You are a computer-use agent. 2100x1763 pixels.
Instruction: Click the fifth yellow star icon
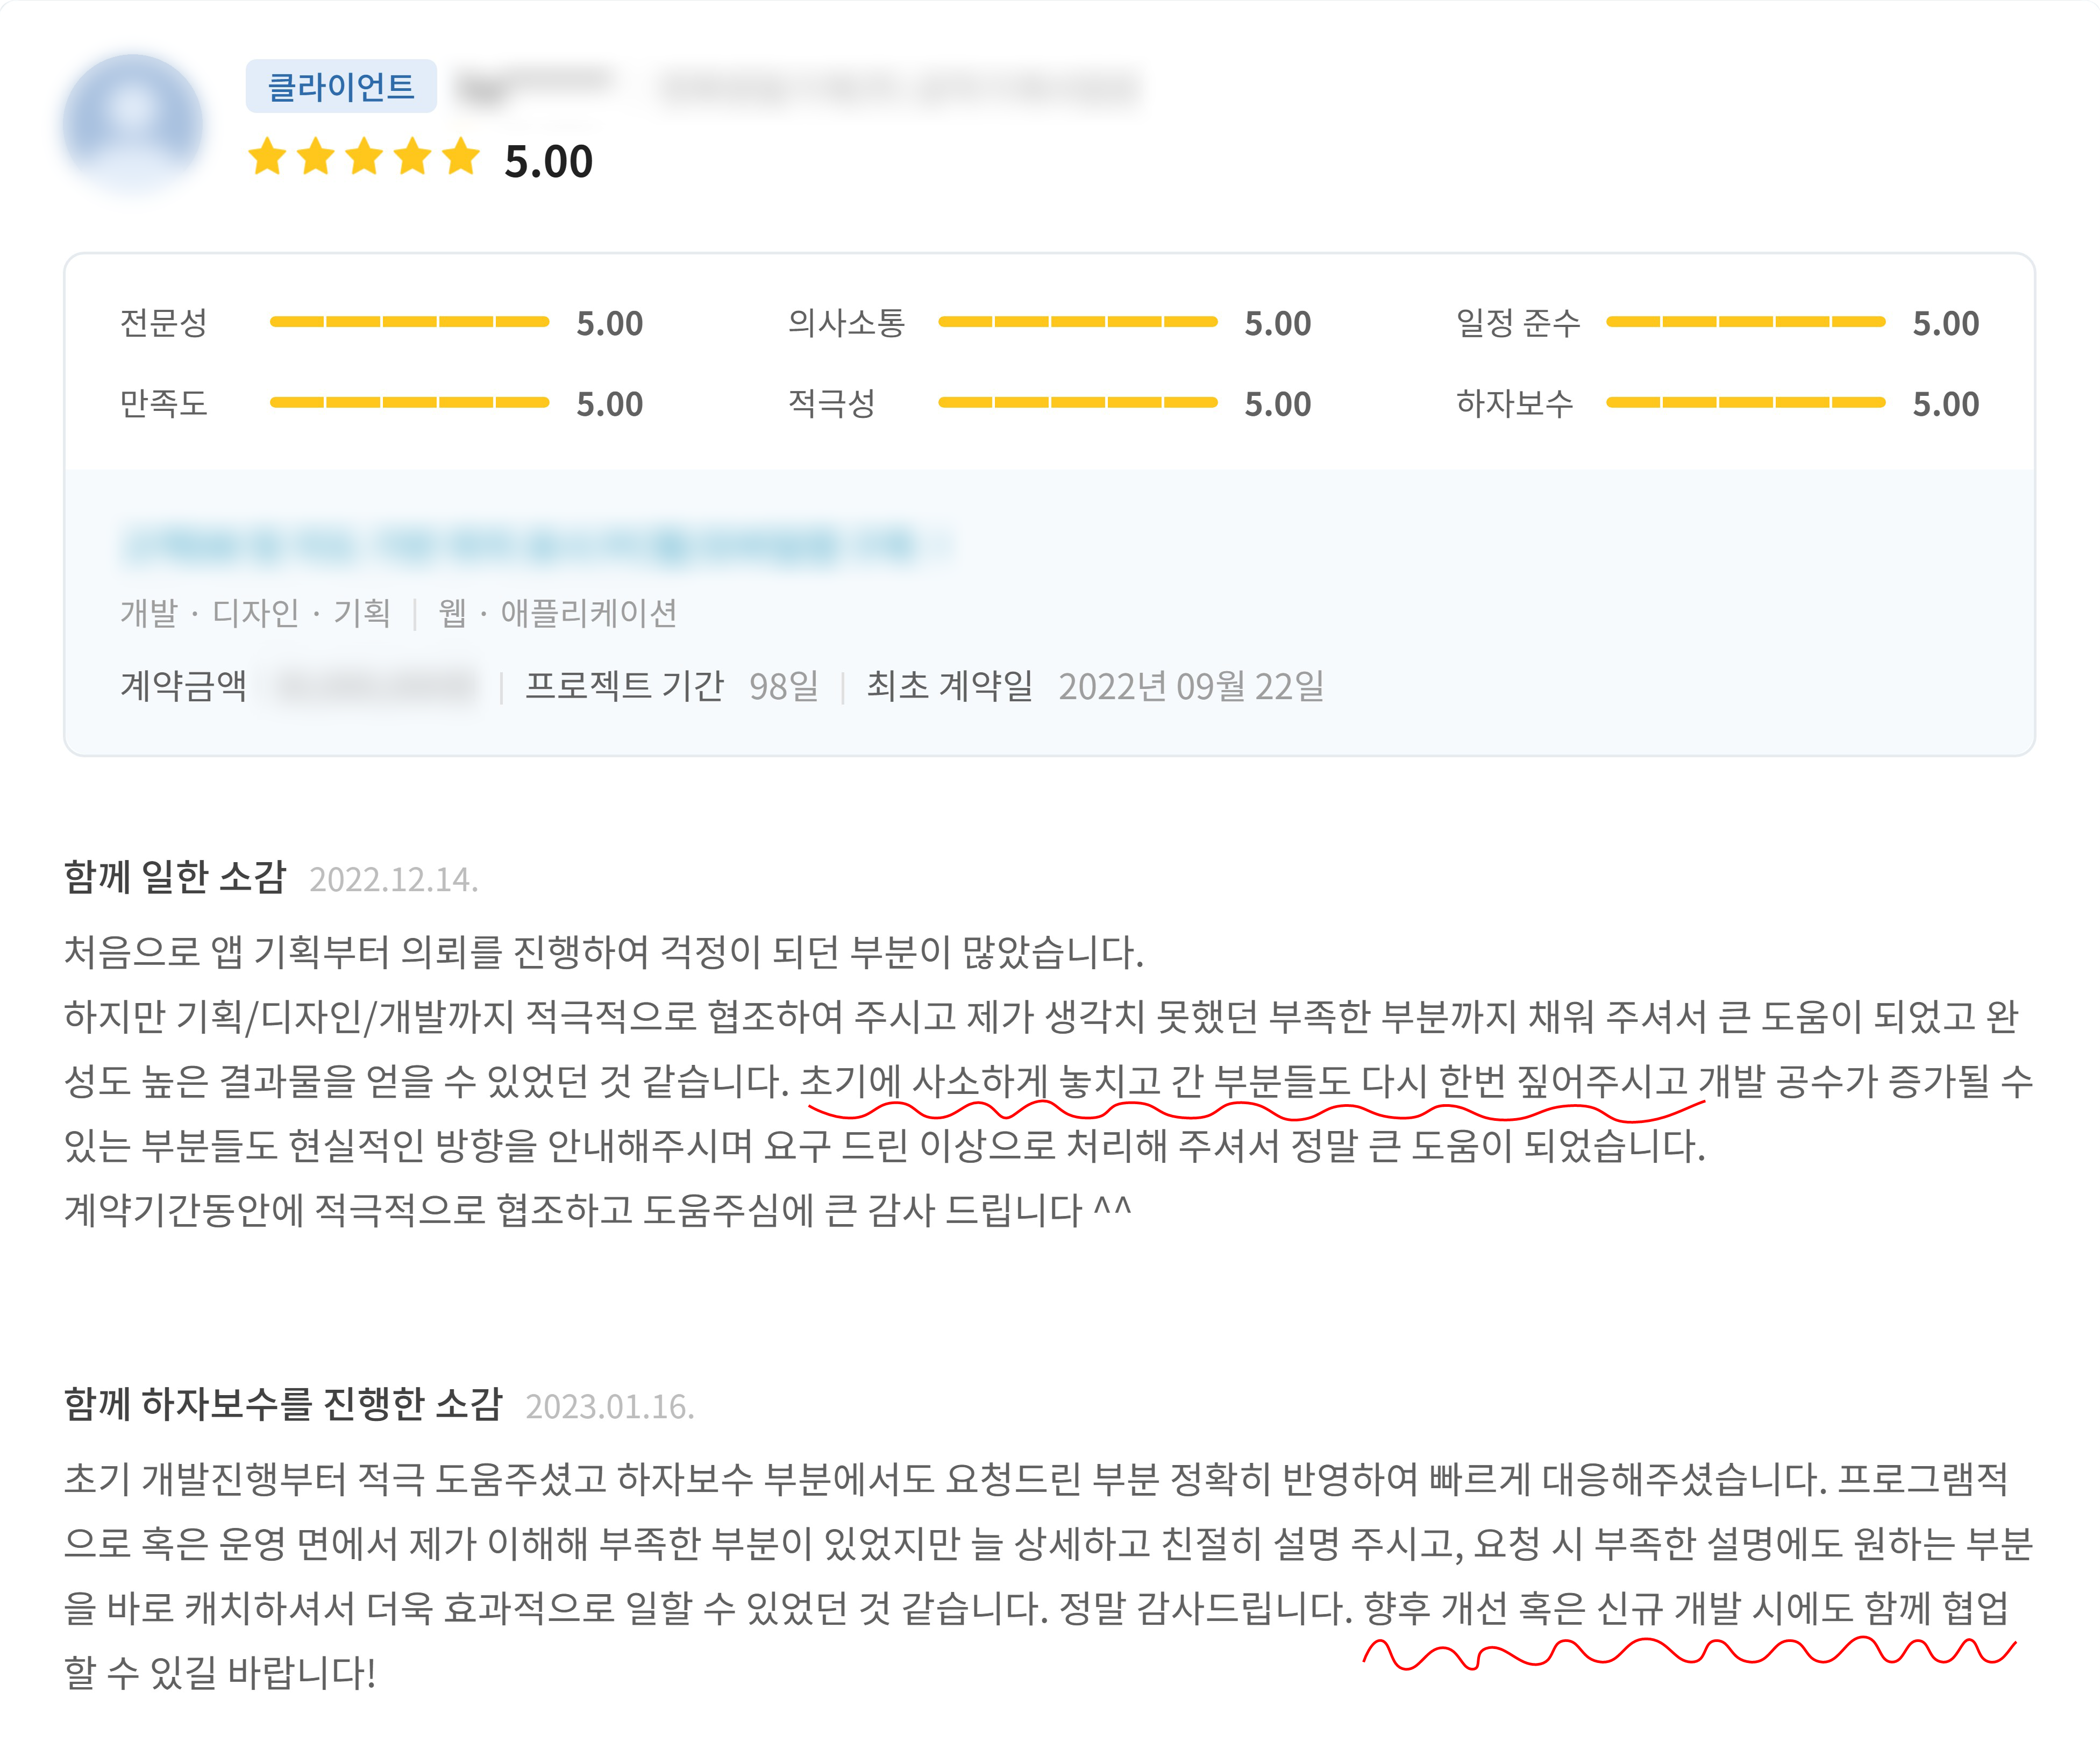pos(461,157)
